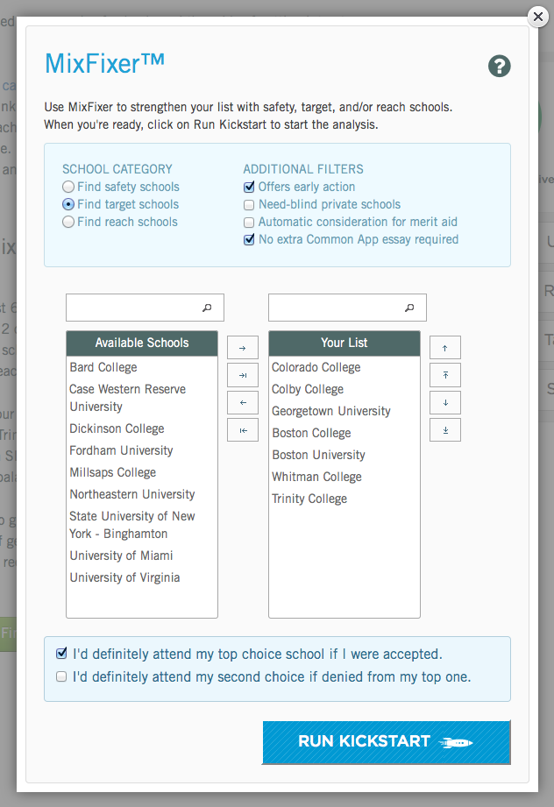This screenshot has height=807, width=554.
Task: Enable Automatic consideration for merit aid
Action: coord(249,223)
